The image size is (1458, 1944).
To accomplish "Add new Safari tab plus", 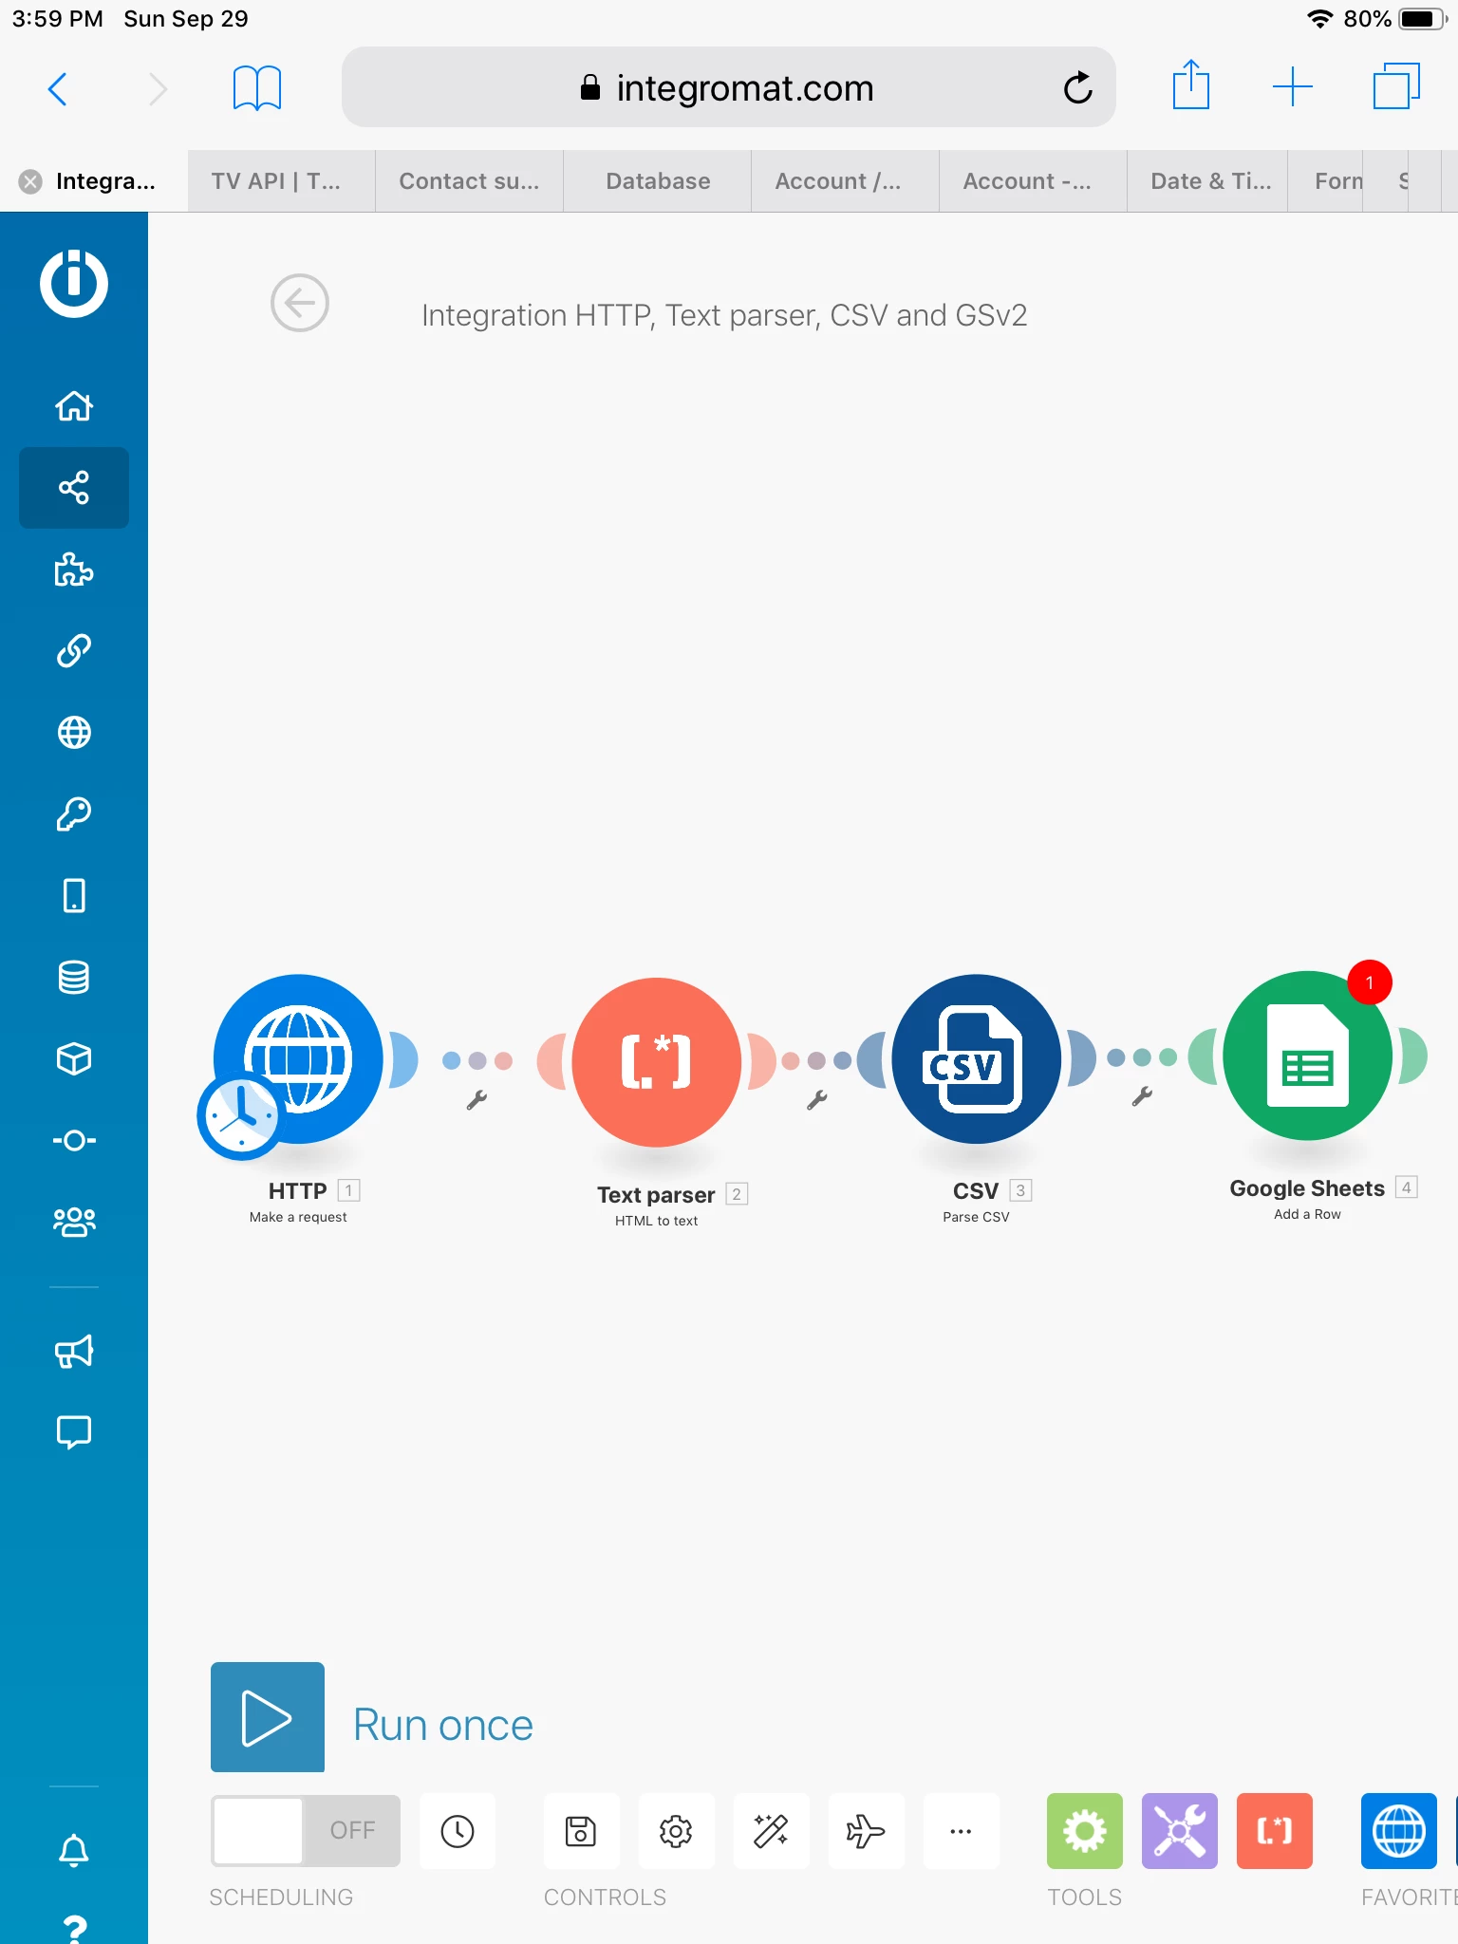I will [x=1292, y=87].
